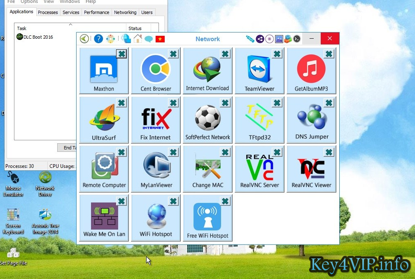The image size is (415, 279).
Task: Open SoftPerfect Network scanner tile
Action: [207, 120]
